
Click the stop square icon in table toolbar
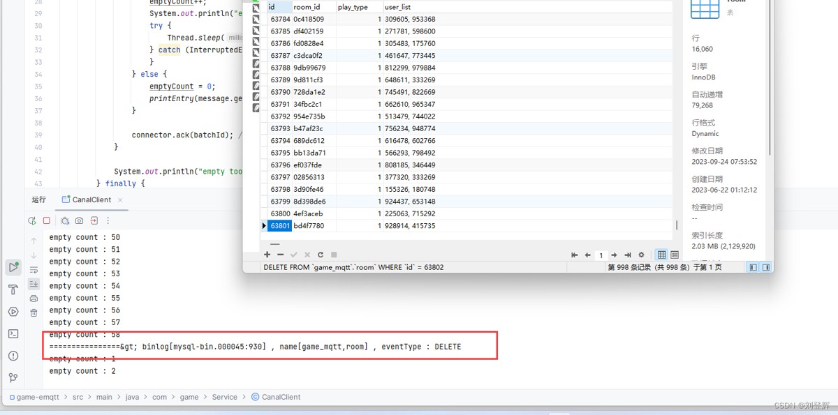click(x=334, y=255)
